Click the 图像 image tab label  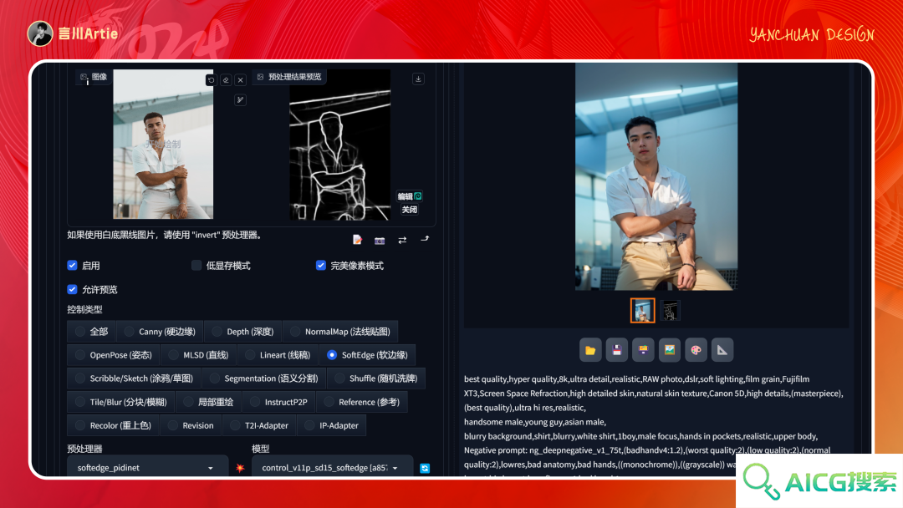click(94, 77)
